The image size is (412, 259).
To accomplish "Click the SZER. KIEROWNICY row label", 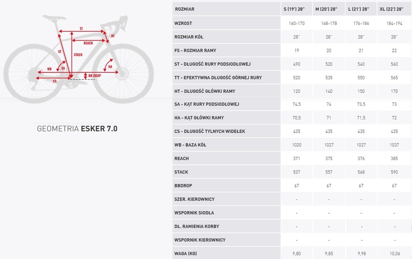I will pos(194,199).
